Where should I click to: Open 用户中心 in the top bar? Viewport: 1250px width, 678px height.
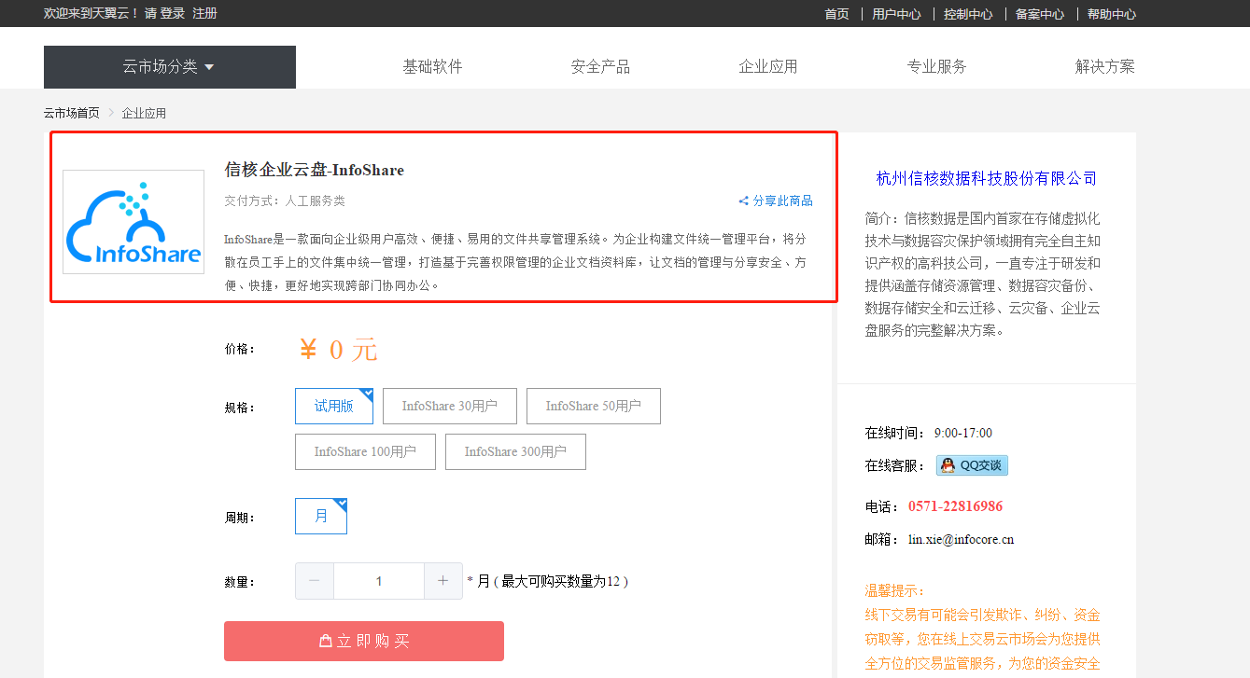896,14
